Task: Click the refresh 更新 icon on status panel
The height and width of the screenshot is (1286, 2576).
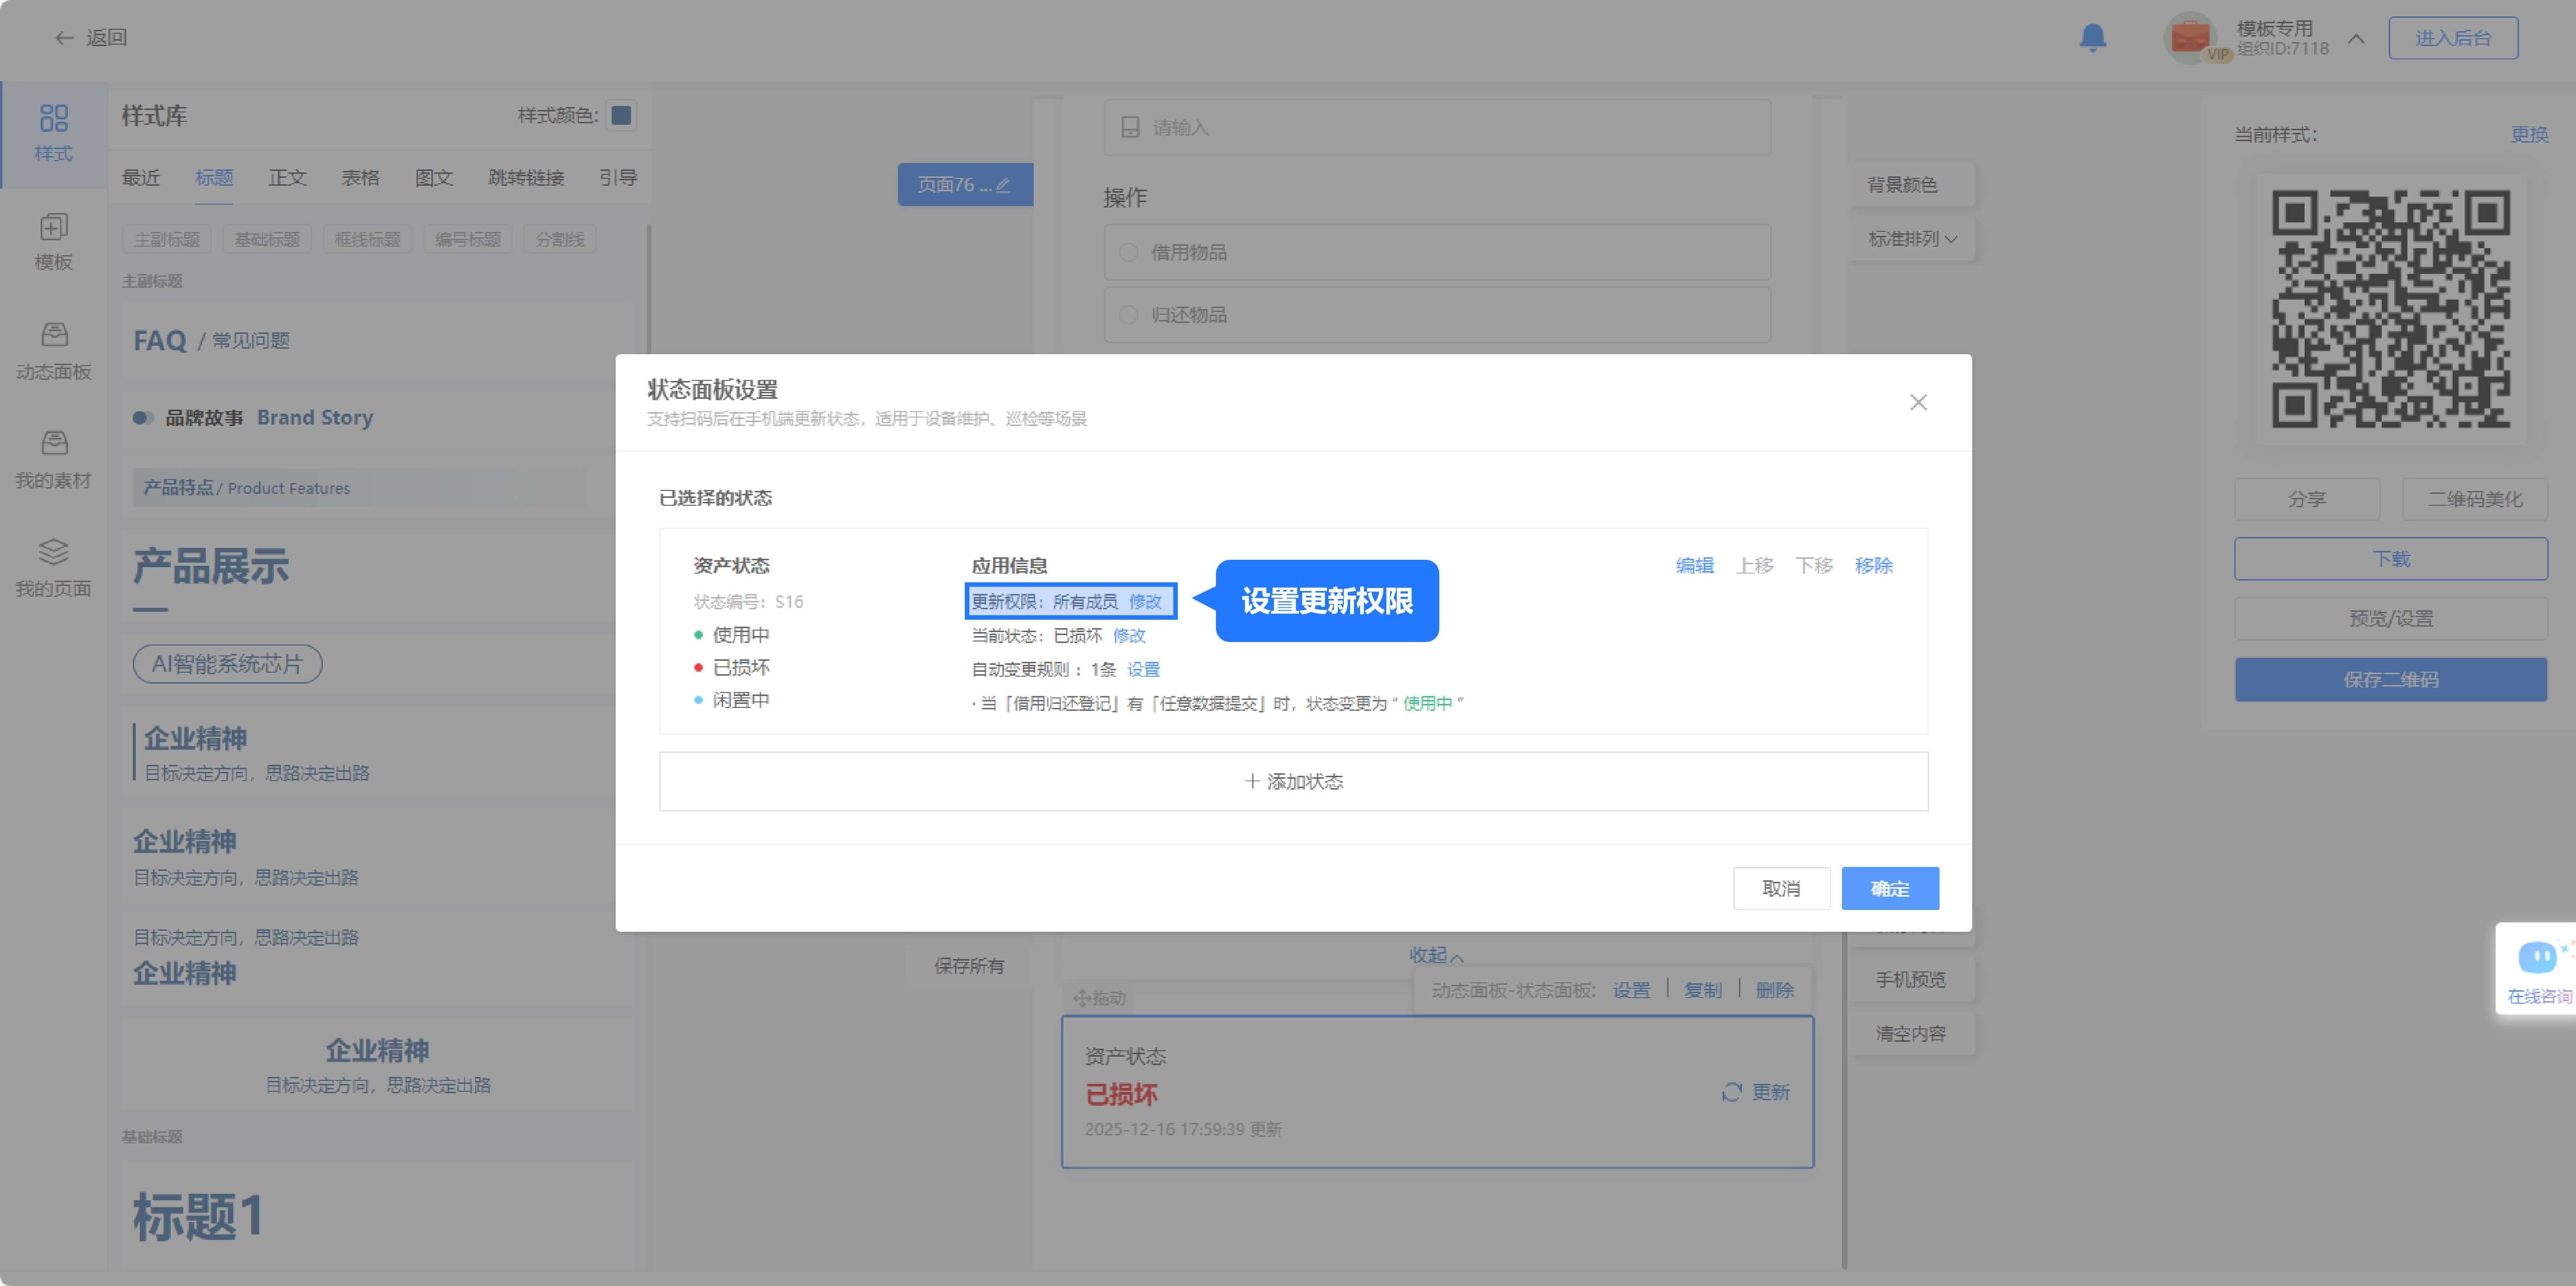Action: (x=1732, y=1092)
